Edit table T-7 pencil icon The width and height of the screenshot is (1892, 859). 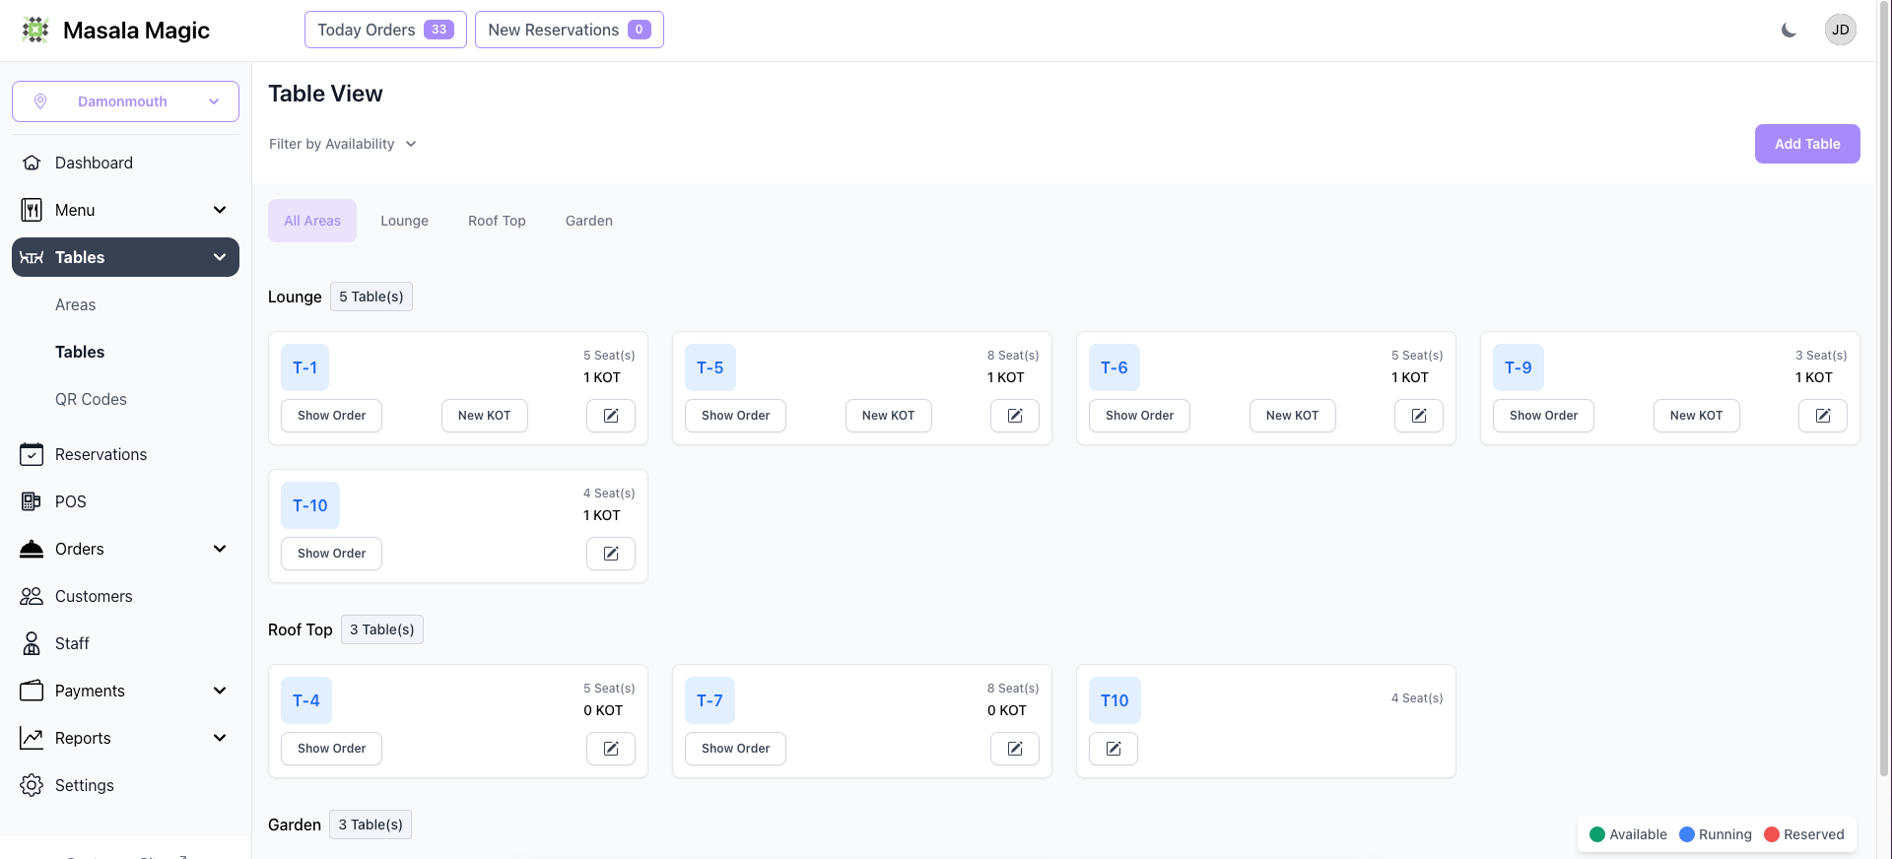point(1015,749)
